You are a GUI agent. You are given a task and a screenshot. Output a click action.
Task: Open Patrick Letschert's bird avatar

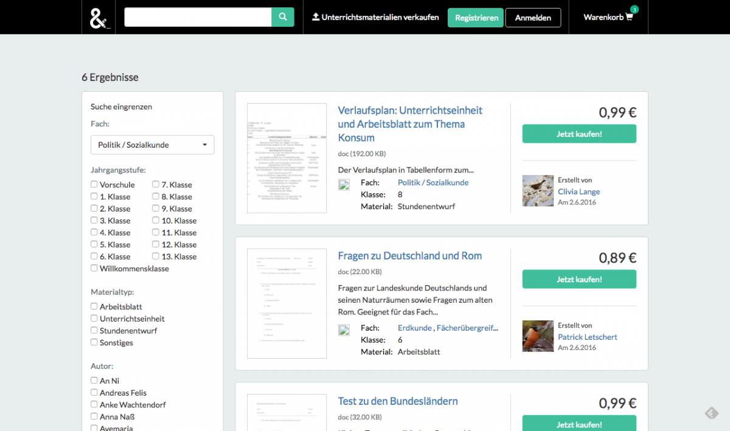click(x=538, y=336)
